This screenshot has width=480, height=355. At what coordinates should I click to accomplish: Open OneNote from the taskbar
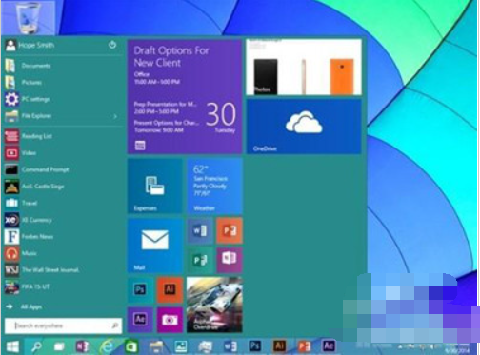82,346
